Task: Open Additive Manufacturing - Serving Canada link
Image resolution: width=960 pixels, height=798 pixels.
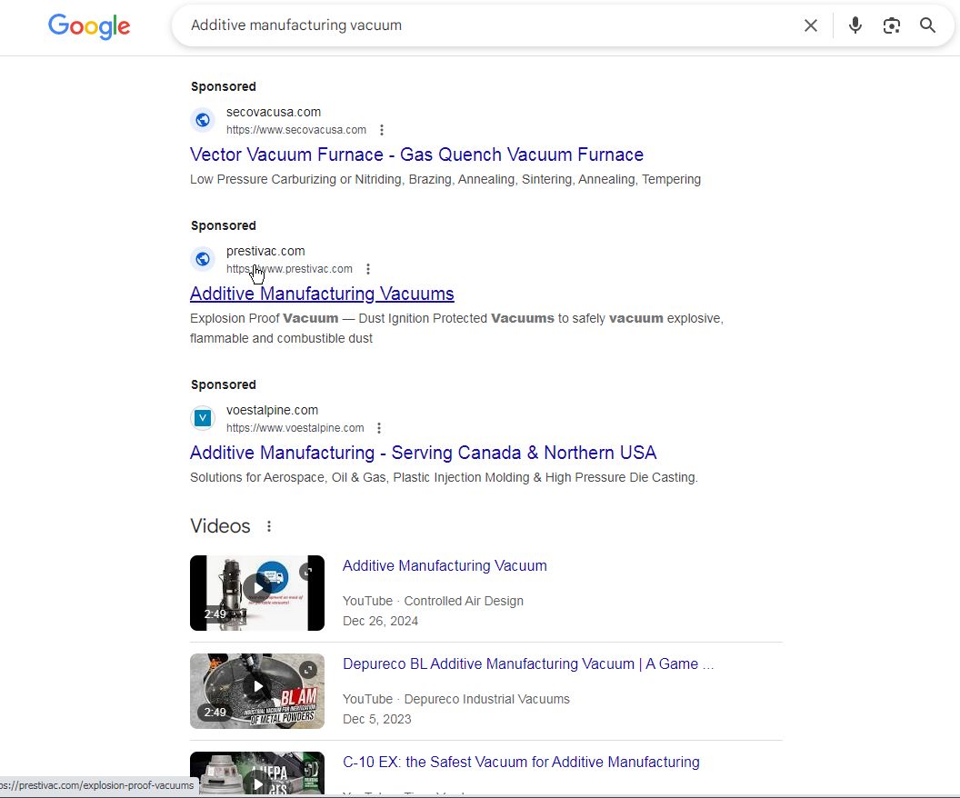Action: click(x=423, y=453)
